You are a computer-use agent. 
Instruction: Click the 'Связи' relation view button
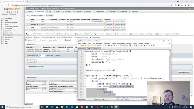[49, 15]
